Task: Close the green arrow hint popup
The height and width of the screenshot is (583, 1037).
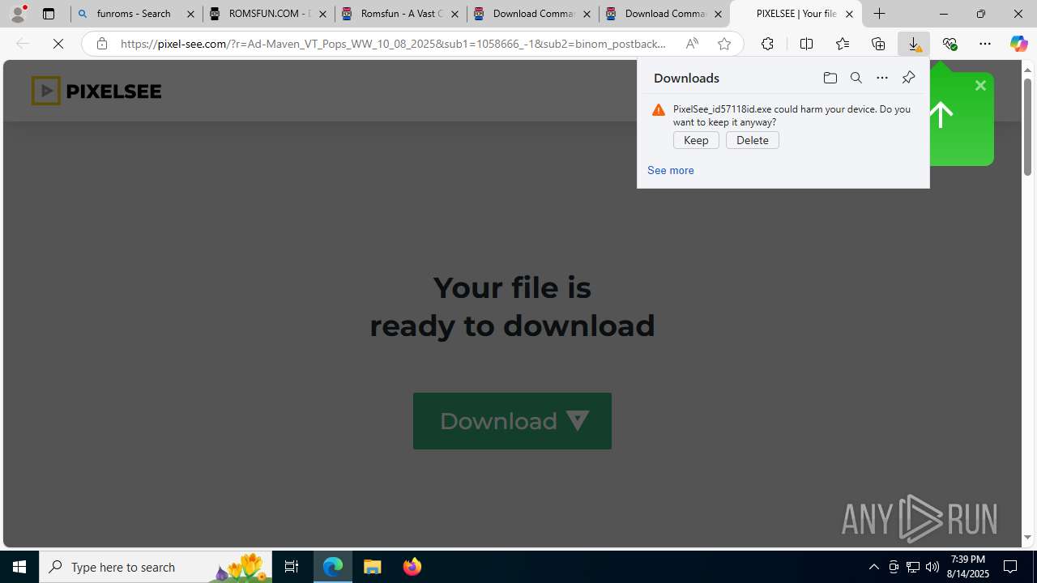Action: (980, 86)
